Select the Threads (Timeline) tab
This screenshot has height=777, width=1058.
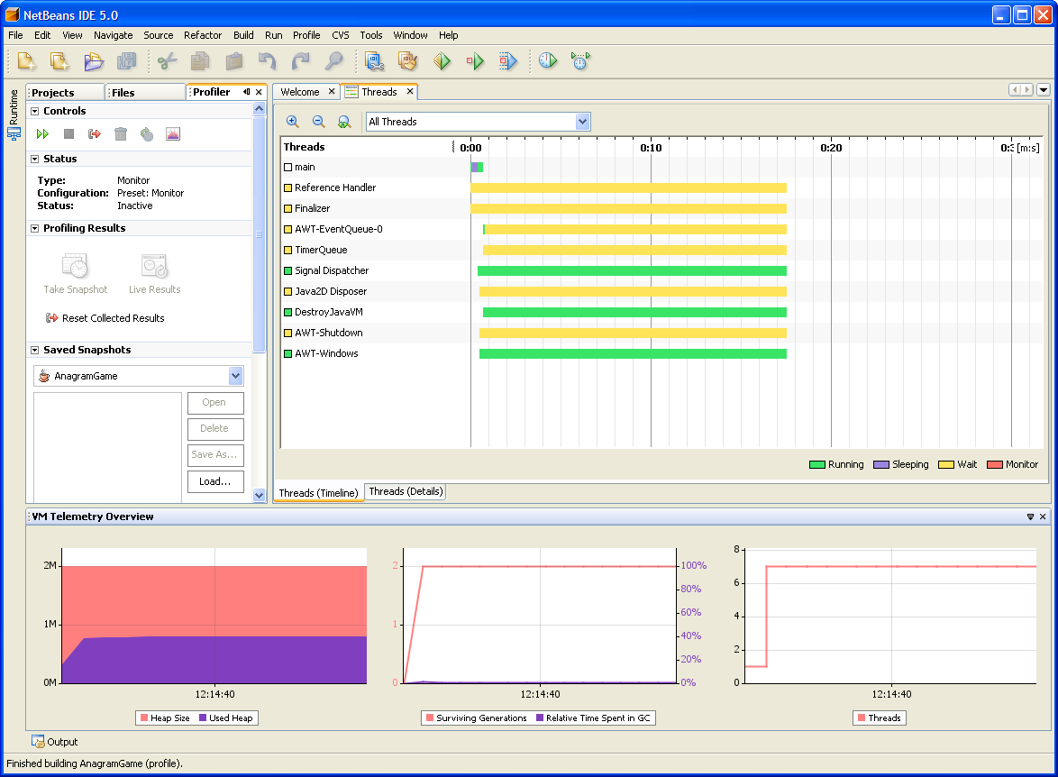[318, 493]
